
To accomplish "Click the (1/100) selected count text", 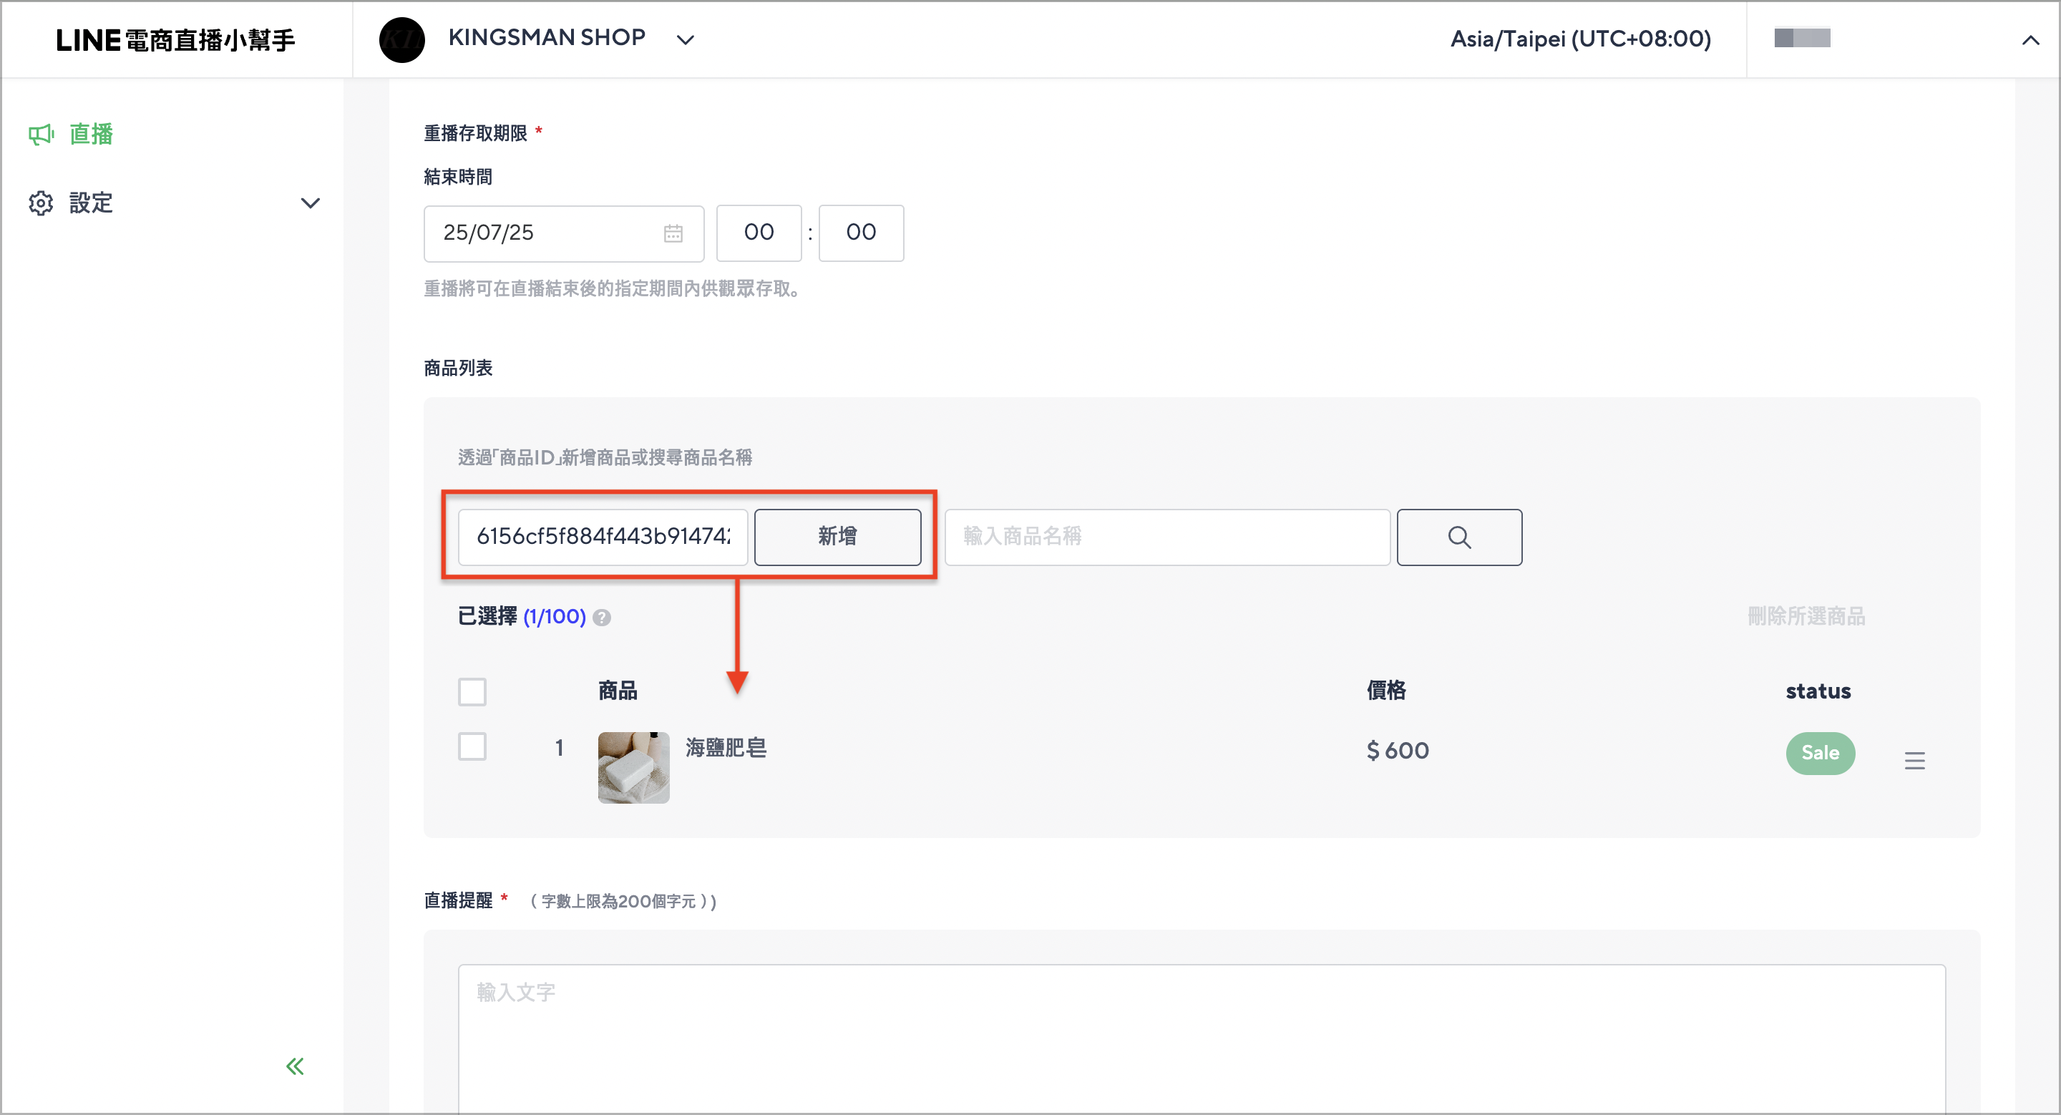I will pos(555,617).
